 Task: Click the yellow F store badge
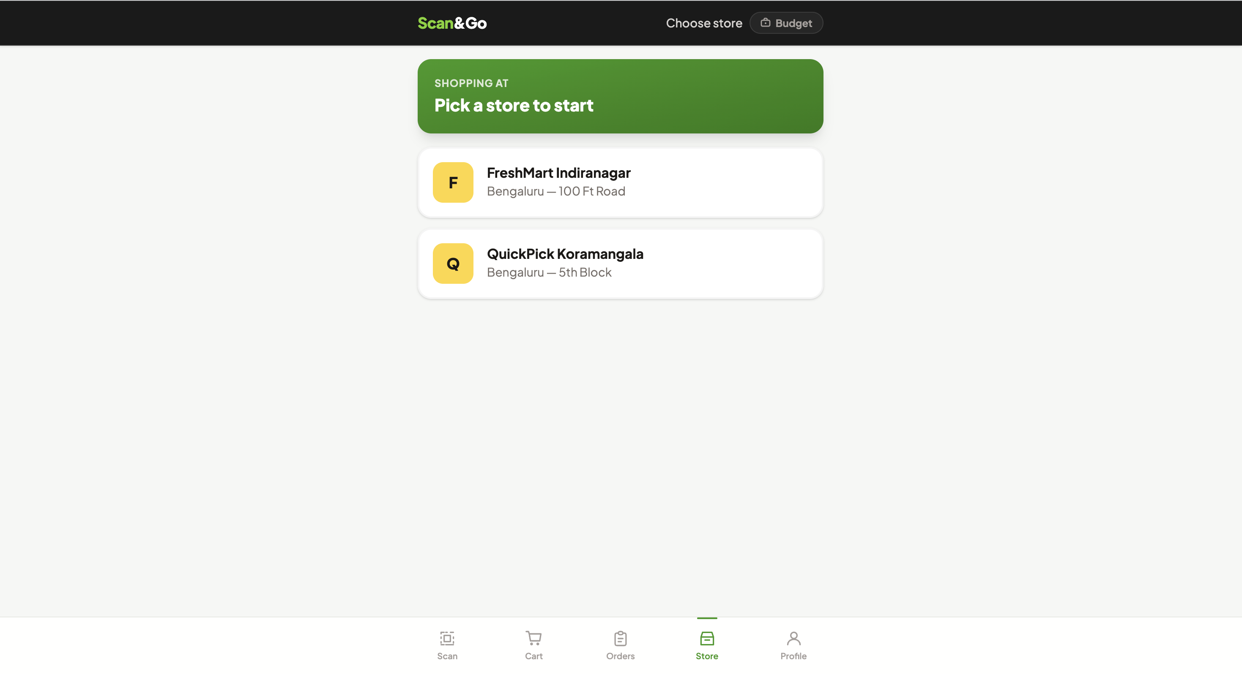(453, 182)
